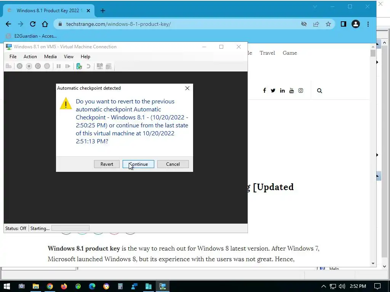This screenshot has height=292, width=390.
Task: Open the browser profile avatar
Action: click(356, 24)
